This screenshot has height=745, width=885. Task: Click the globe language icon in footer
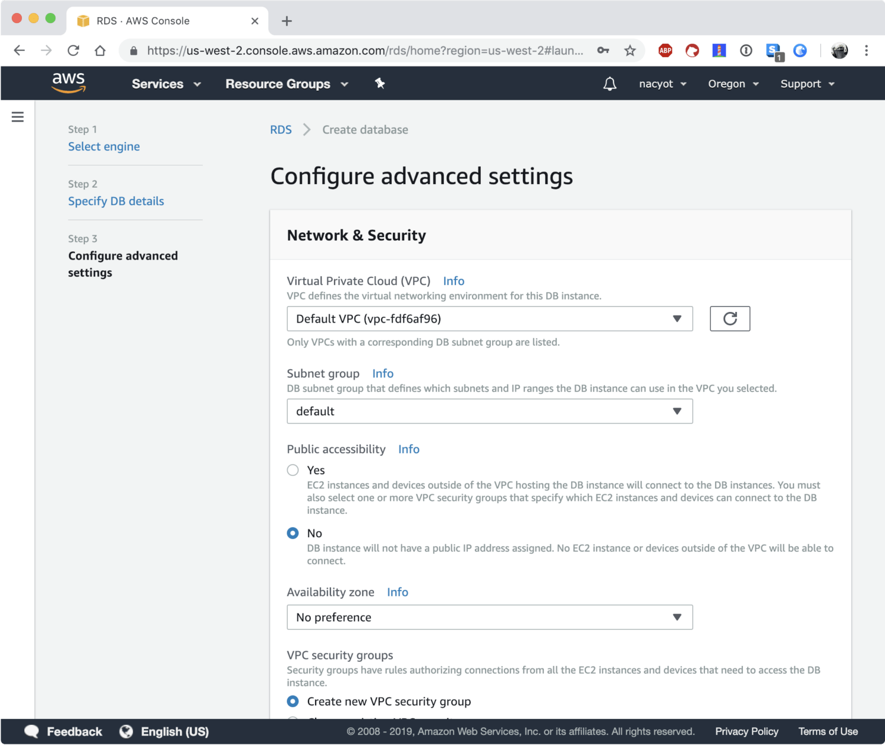[x=126, y=731]
